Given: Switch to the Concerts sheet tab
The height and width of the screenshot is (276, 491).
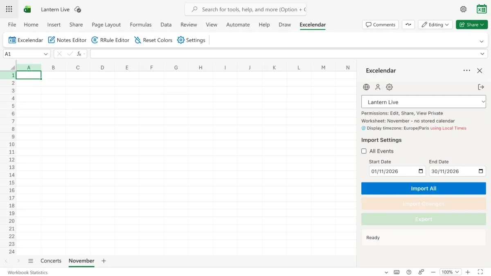Looking at the screenshot, I should (x=51, y=261).
